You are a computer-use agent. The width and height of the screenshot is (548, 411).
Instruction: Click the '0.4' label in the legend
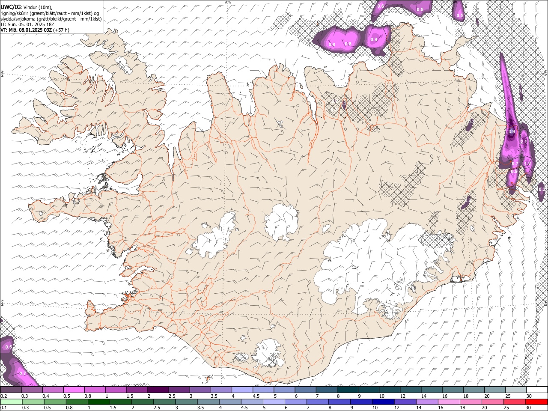pyautogui.click(x=45, y=396)
